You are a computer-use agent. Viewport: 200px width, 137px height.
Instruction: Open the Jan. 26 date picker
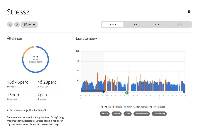[29, 24]
